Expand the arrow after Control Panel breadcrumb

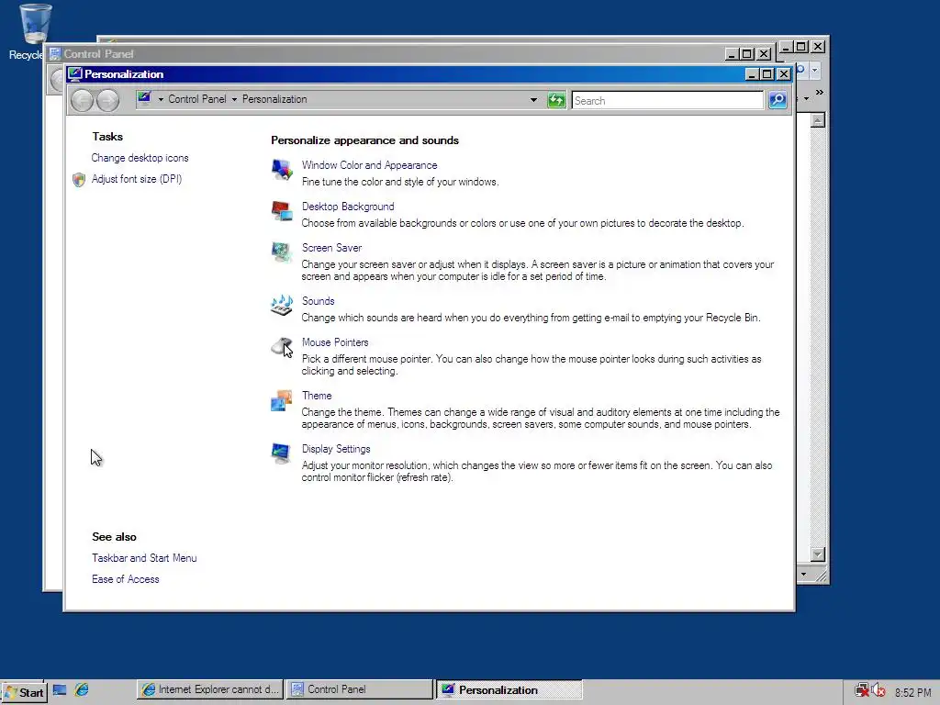[x=234, y=99]
